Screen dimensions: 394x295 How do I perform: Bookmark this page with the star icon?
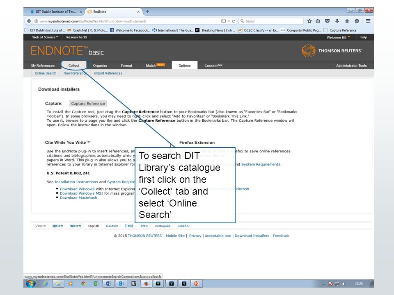(x=309, y=21)
